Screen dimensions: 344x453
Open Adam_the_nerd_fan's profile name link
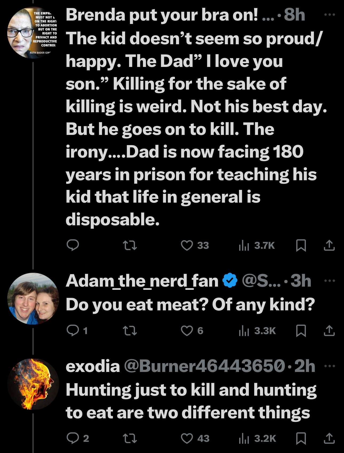142,281
